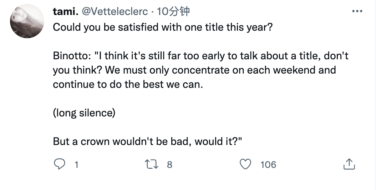
Task: Click the "10分钟" timestamp
Action: point(173,12)
